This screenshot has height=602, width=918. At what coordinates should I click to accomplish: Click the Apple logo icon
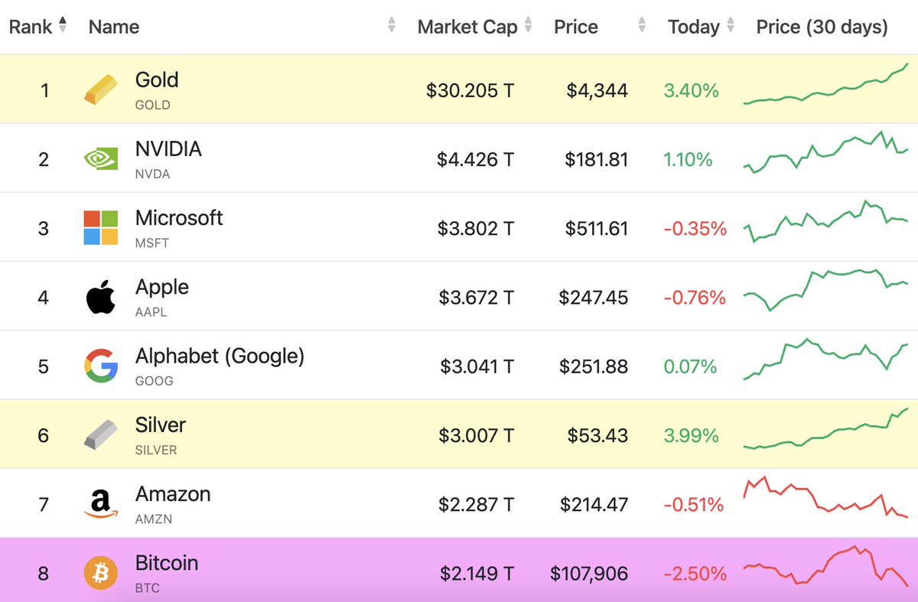click(100, 297)
